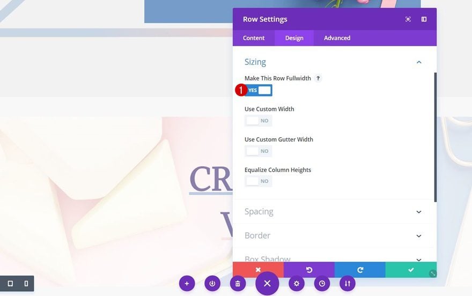Select the Design tab
This screenshot has height=296, width=472.
pyautogui.click(x=294, y=38)
